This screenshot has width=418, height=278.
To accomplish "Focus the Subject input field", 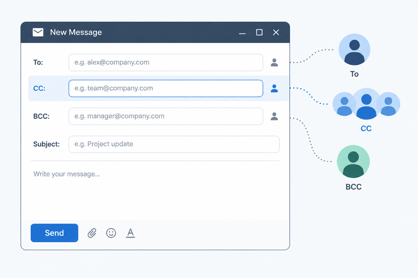I will point(174,144).
